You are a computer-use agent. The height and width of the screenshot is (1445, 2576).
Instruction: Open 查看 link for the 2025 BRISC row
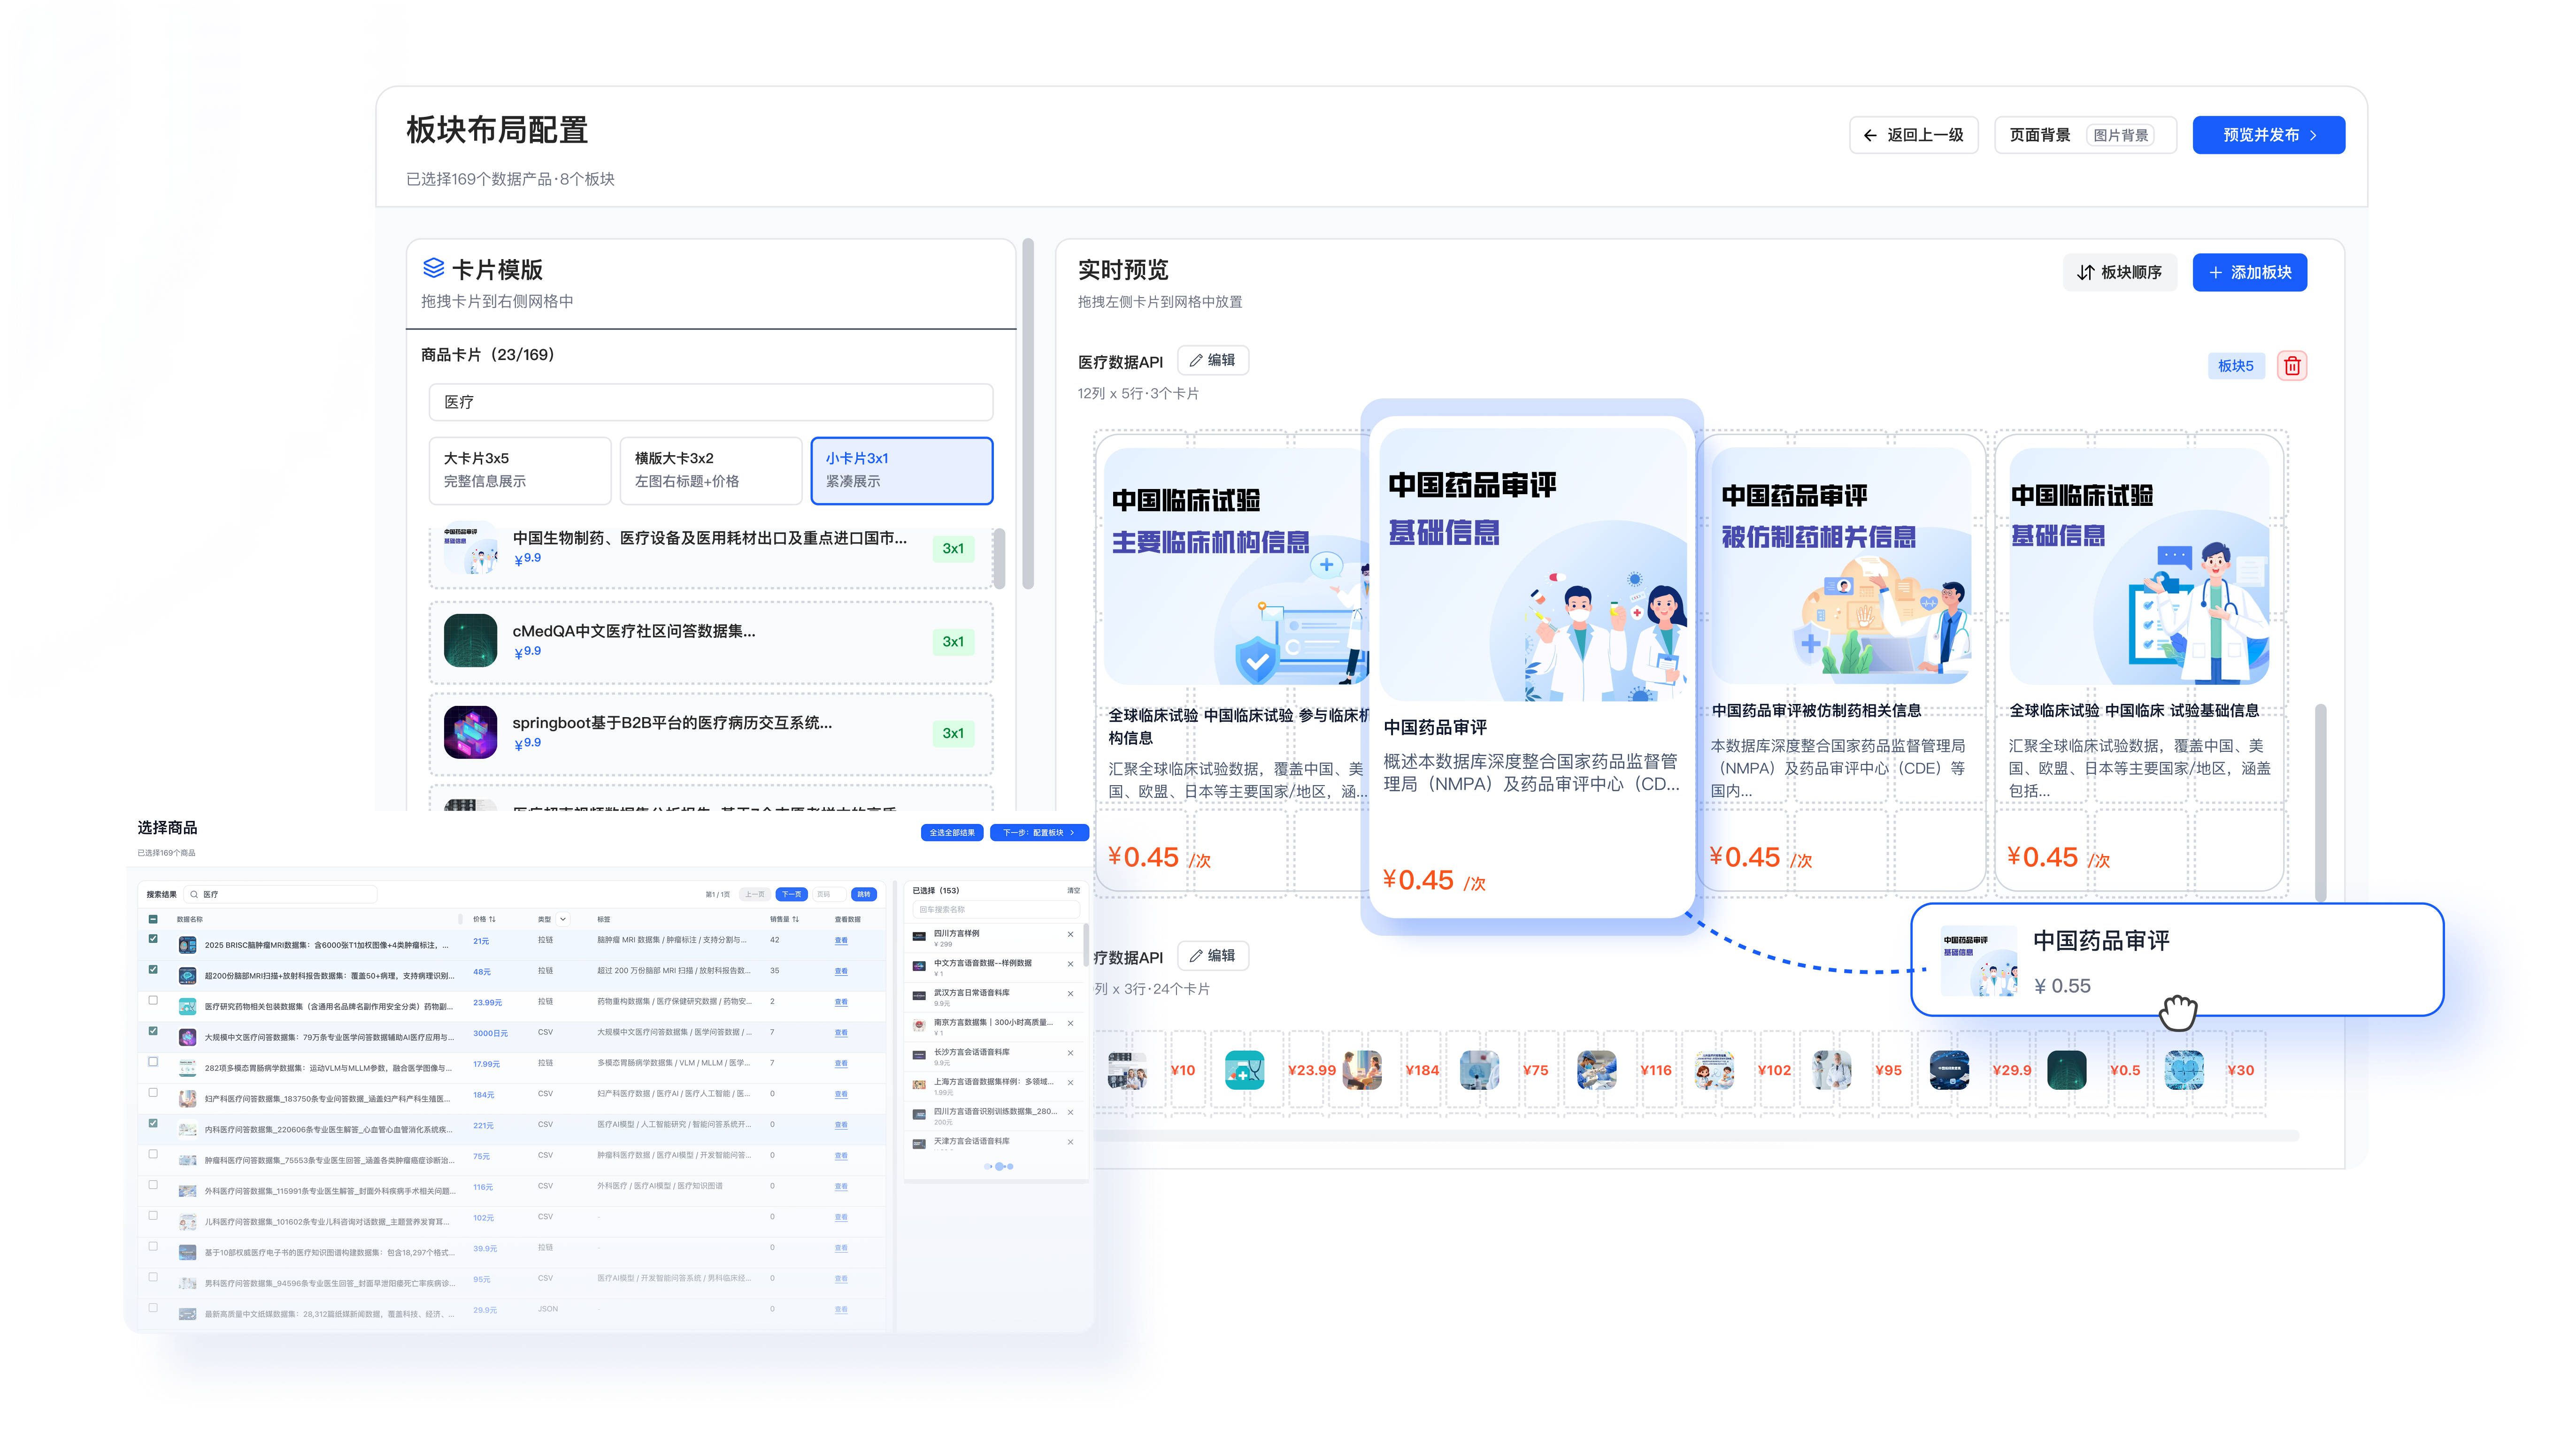(841, 940)
